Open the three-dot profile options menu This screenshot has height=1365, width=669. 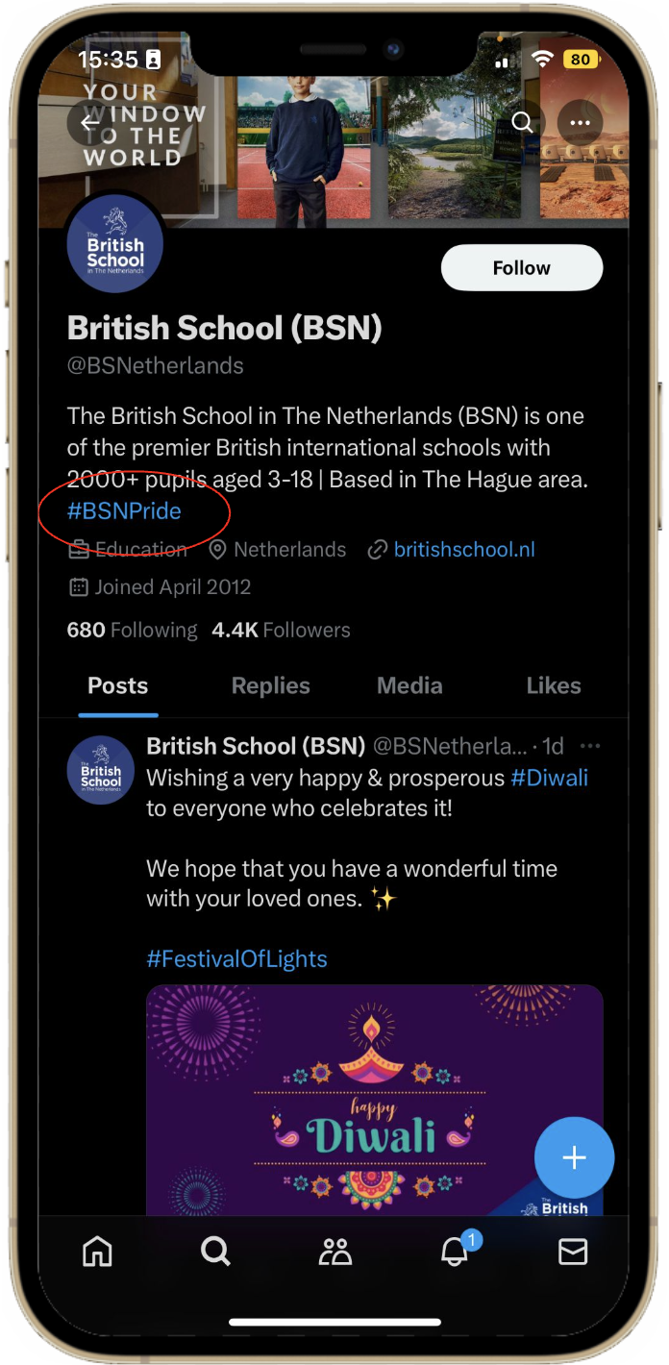point(580,123)
